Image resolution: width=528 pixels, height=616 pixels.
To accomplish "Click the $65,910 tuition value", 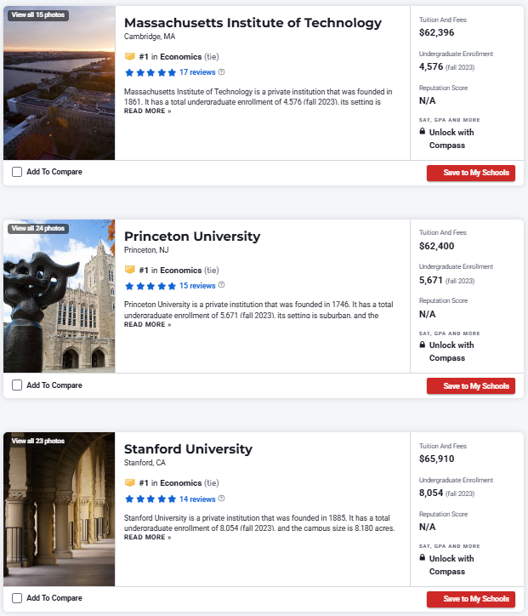I will [436, 459].
